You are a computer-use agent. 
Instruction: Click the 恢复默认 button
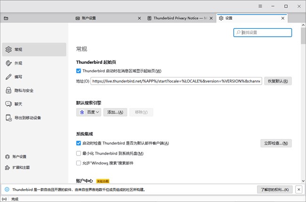point(278,81)
